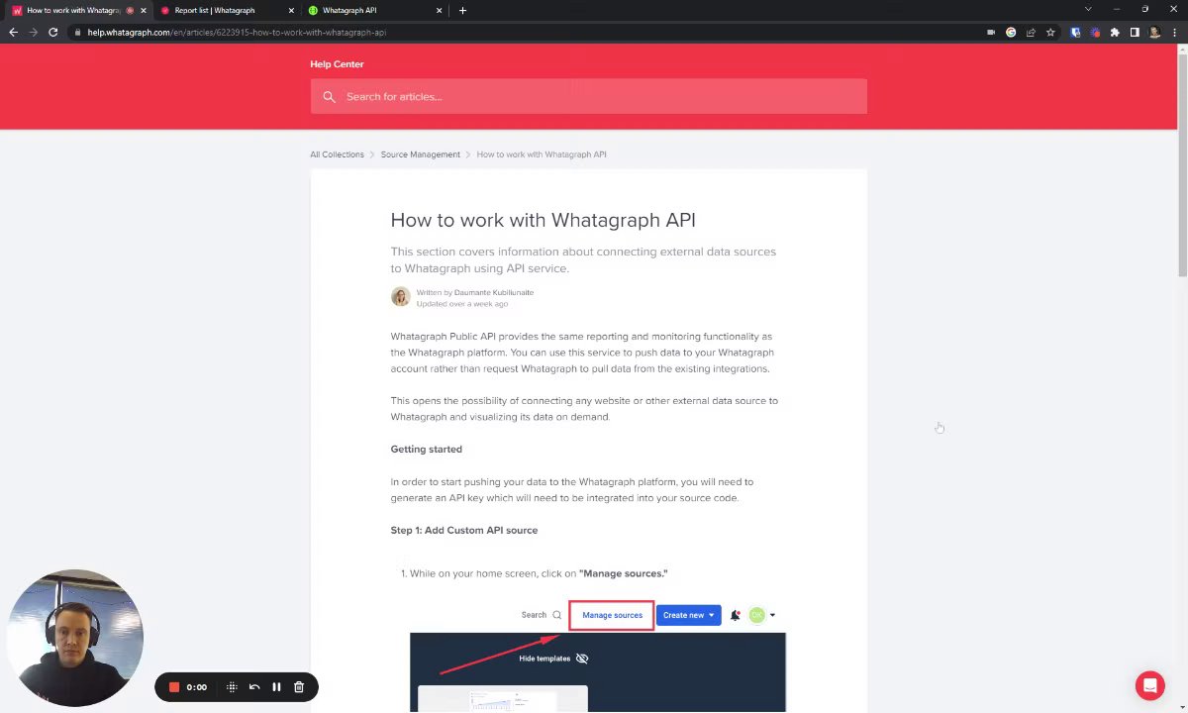Click the address bar URL

[x=237, y=32]
